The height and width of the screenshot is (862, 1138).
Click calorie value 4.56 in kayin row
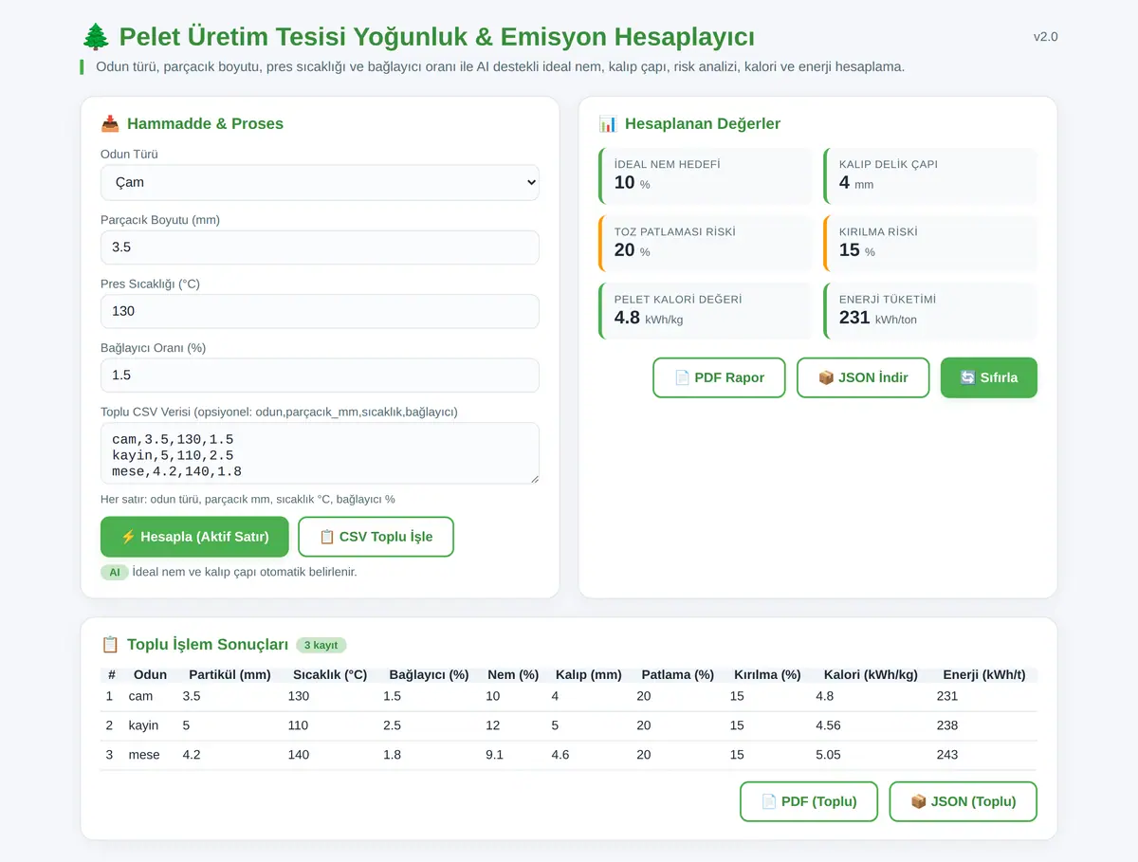tap(828, 726)
